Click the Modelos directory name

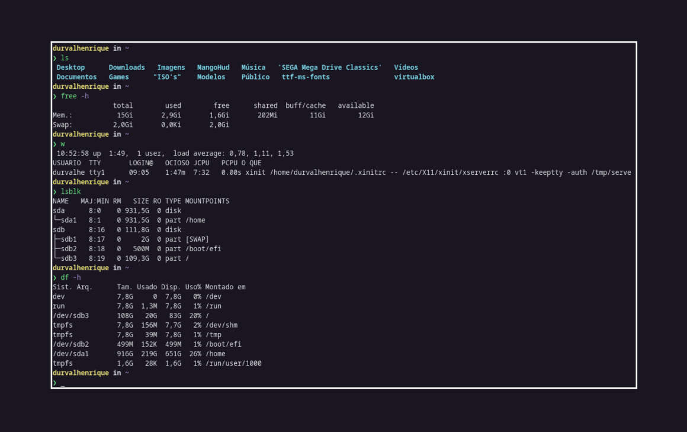click(211, 76)
